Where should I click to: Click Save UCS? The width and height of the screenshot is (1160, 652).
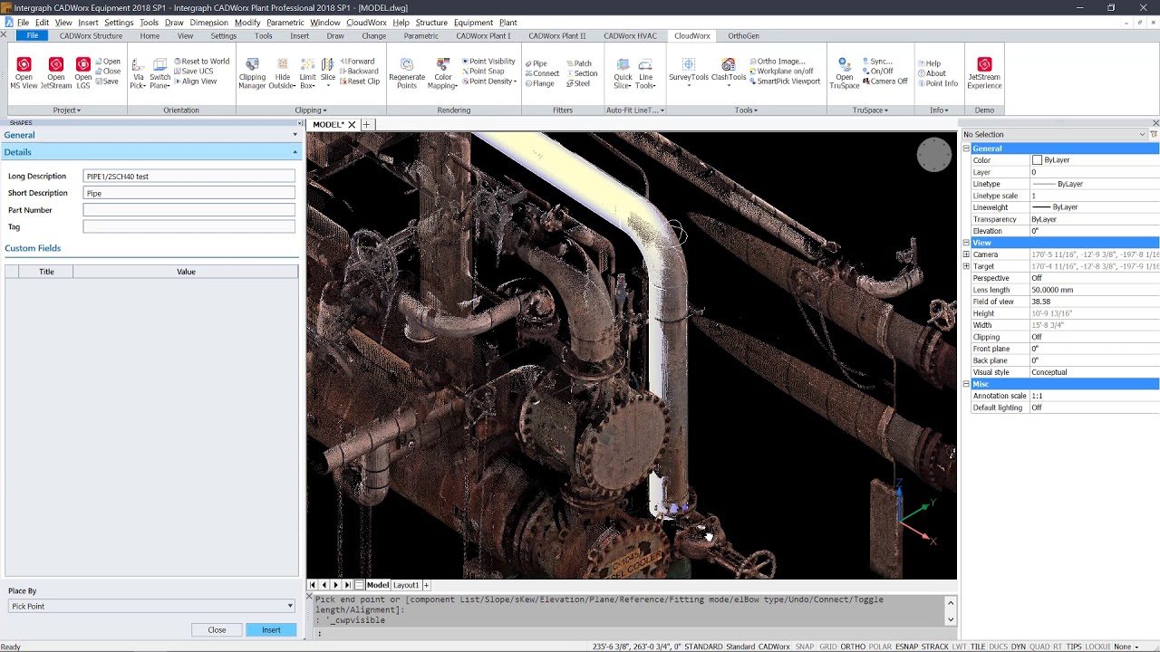pyautogui.click(x=193, y=72)
